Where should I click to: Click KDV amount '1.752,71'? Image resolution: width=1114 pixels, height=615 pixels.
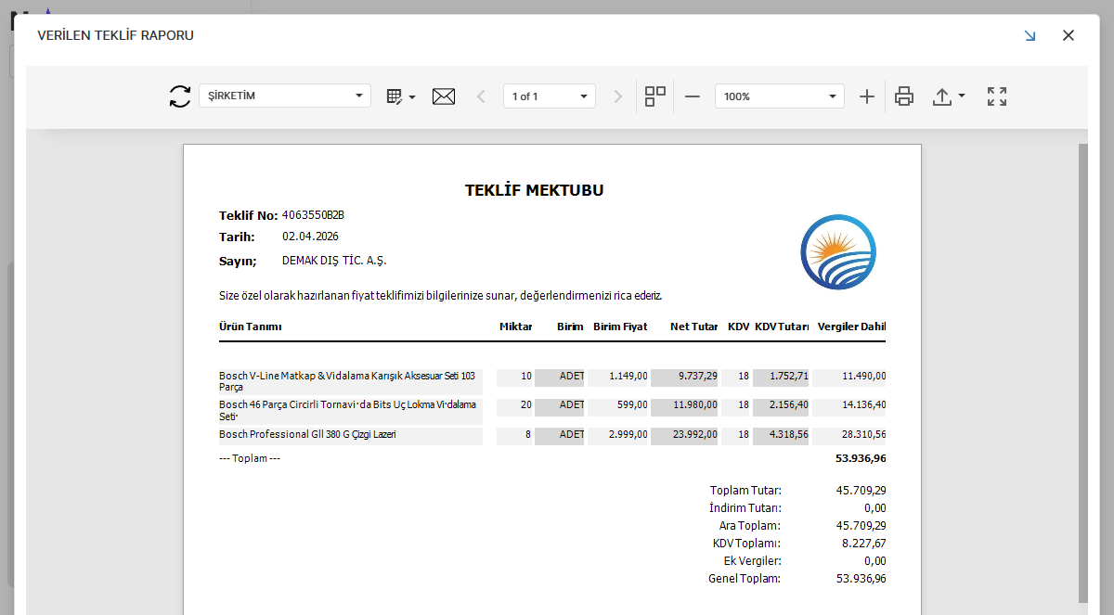click(x=789, y=376)
